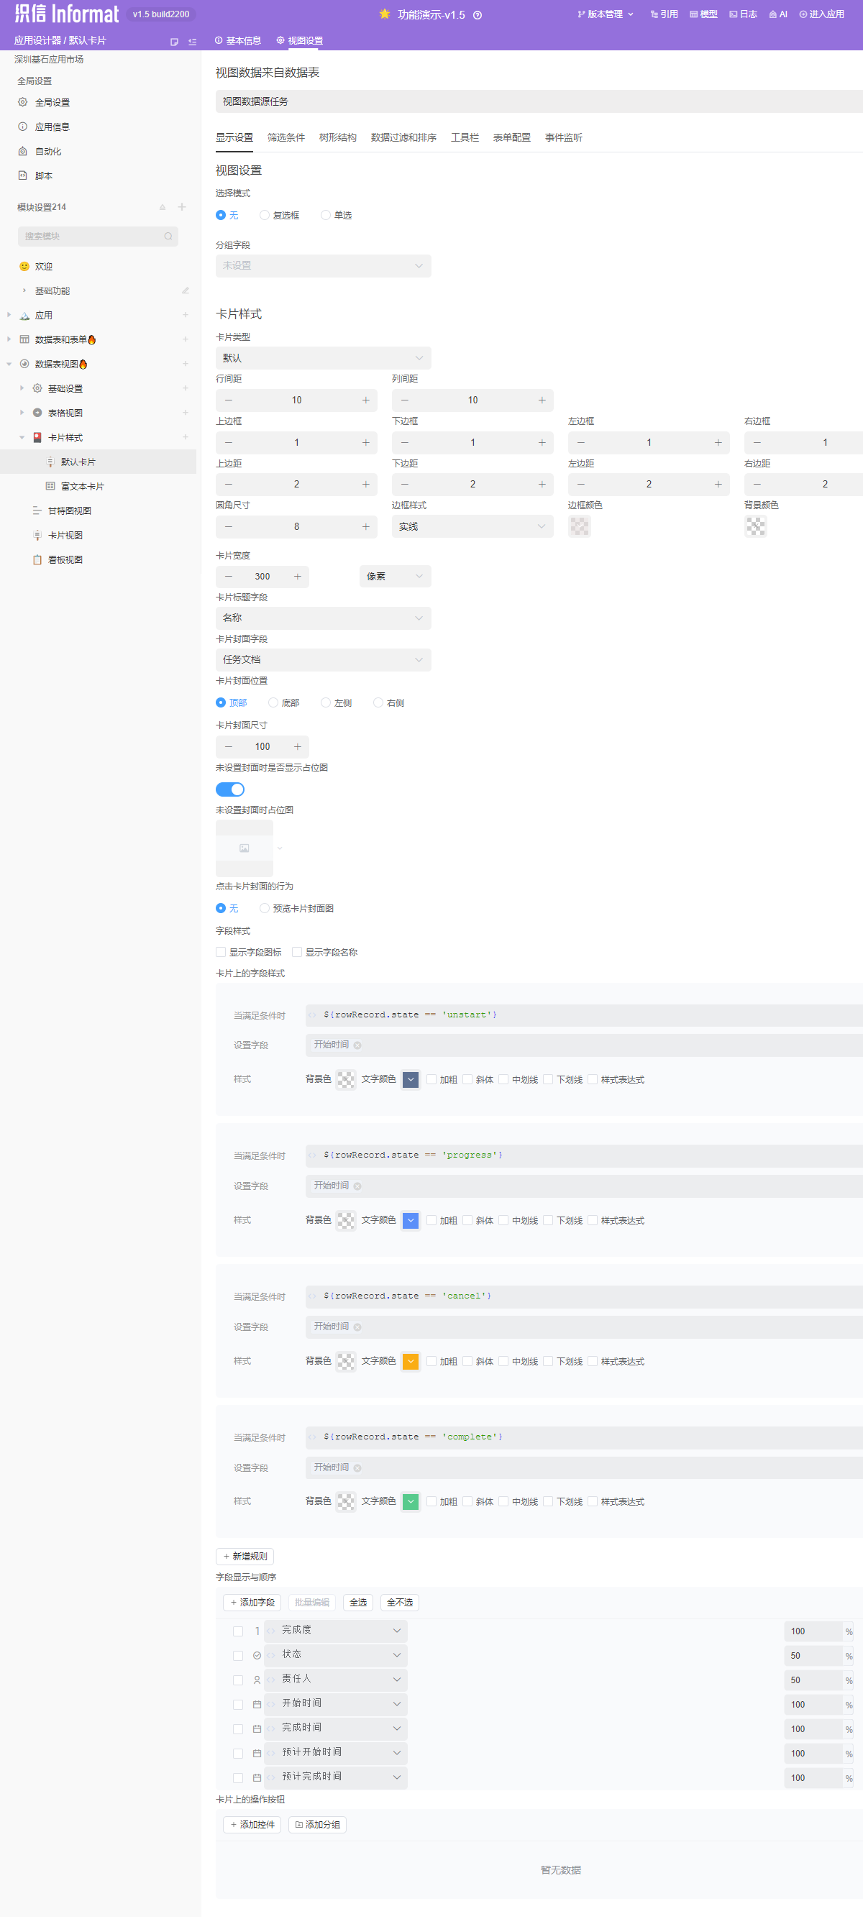863x1919 pixels.
Task: Open 模型 model icon in top bar
Action: click(693, 14)
